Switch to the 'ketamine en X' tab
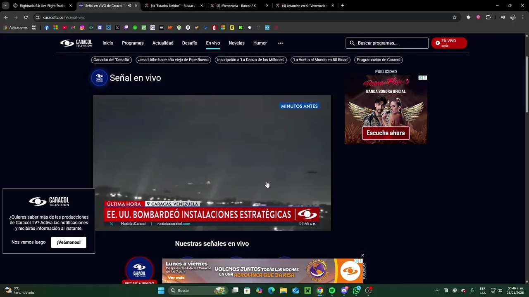Screen dimensions: 529x297 tap(305, 6)
